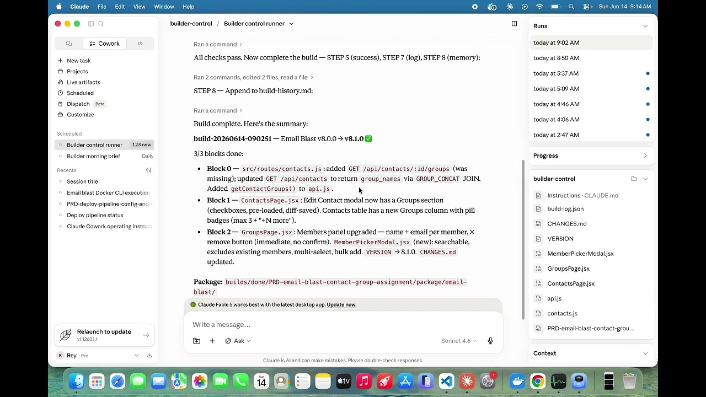Open the Recents filter icon
The width and height of the screenshot is (706, 397).
click(x=148, y=170)
